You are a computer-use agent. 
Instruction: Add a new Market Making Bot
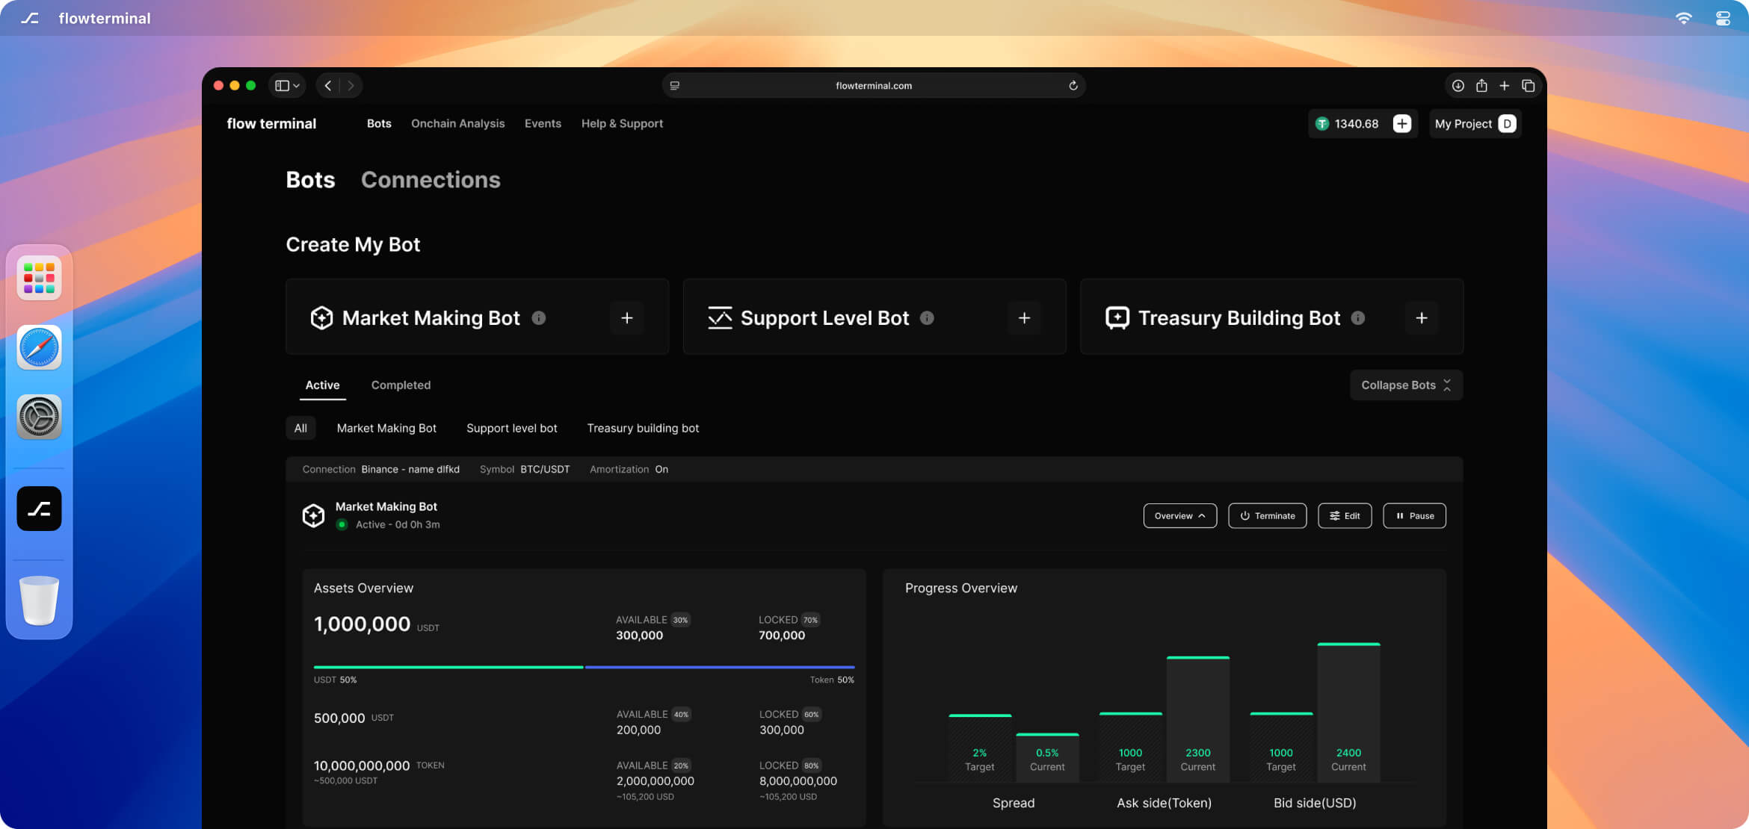[x=626, y=317]
